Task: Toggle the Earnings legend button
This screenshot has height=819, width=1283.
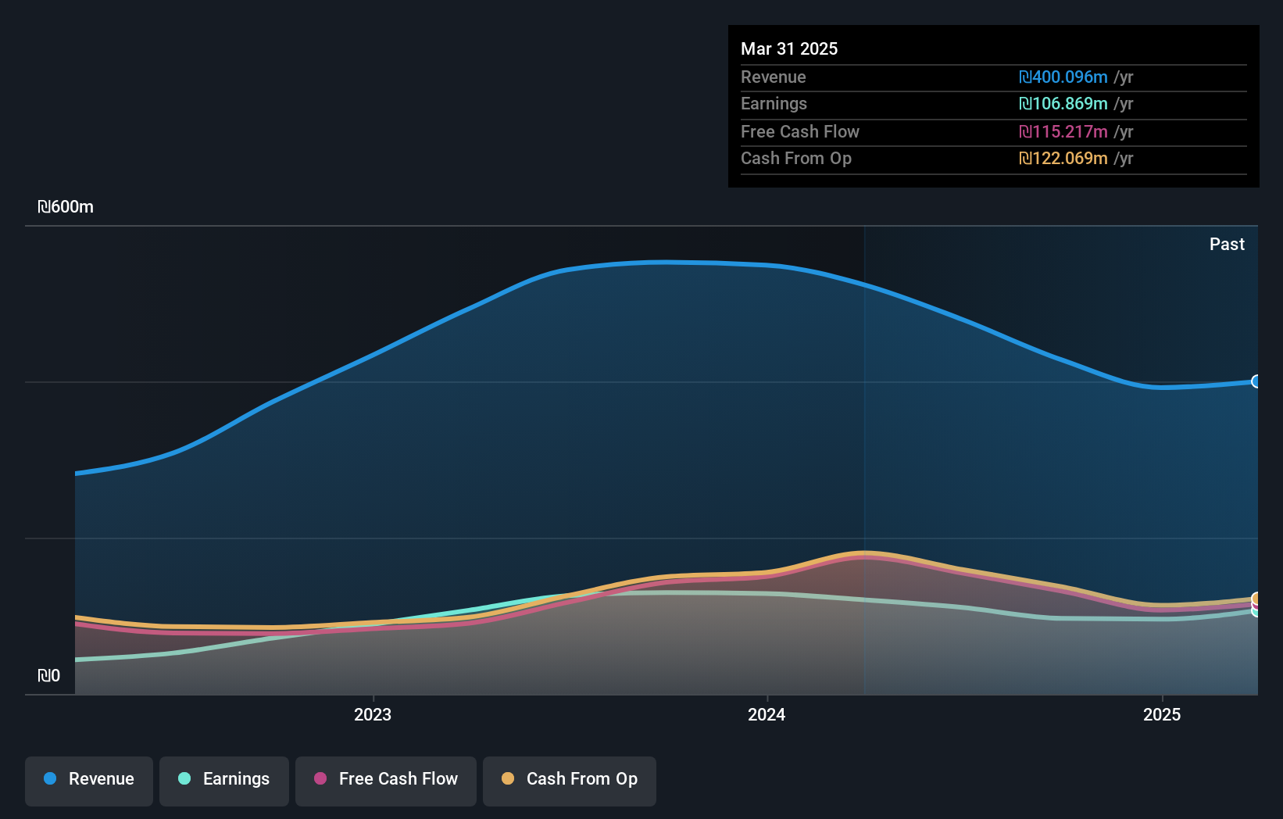Action: tap(224, 781)
